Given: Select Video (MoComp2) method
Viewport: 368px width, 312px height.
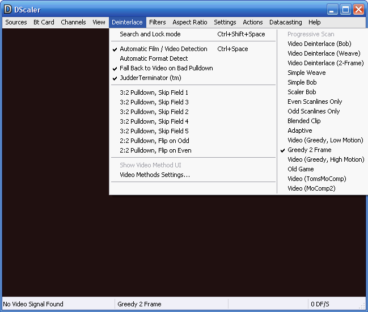Looking at the screenshot, I should (x=323, y=188).
